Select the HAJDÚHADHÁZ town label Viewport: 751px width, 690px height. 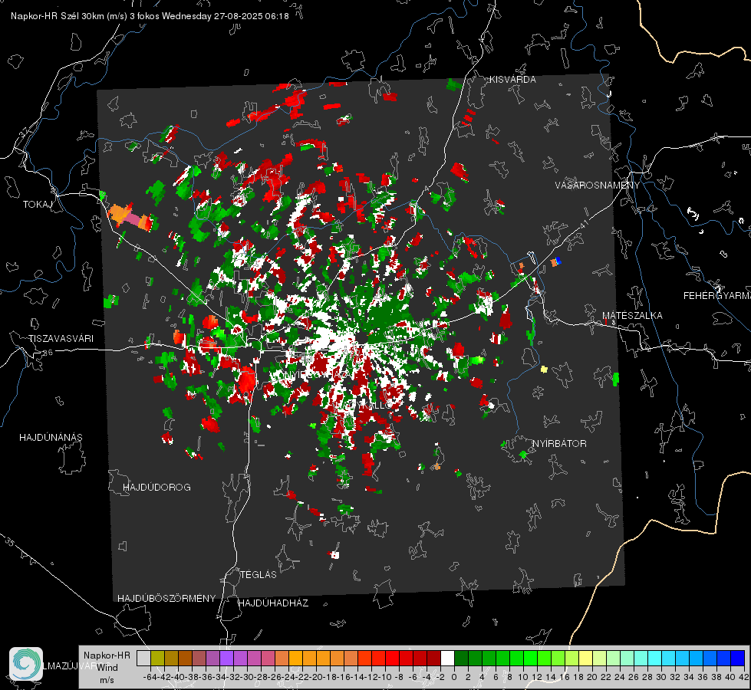pos(273,603)
